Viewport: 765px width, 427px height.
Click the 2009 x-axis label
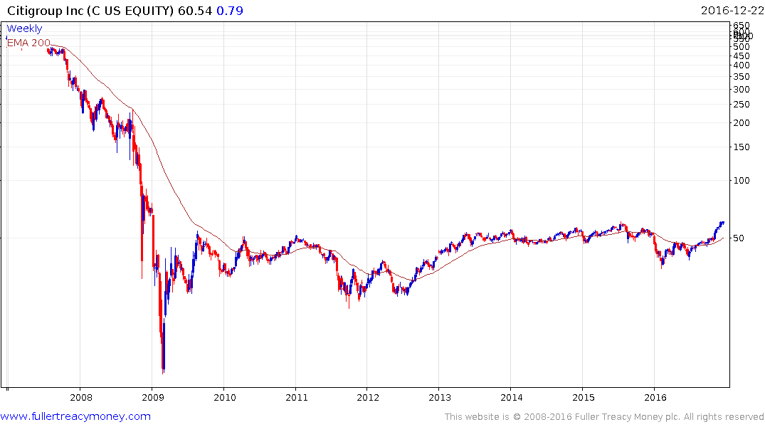pos(153,397)
